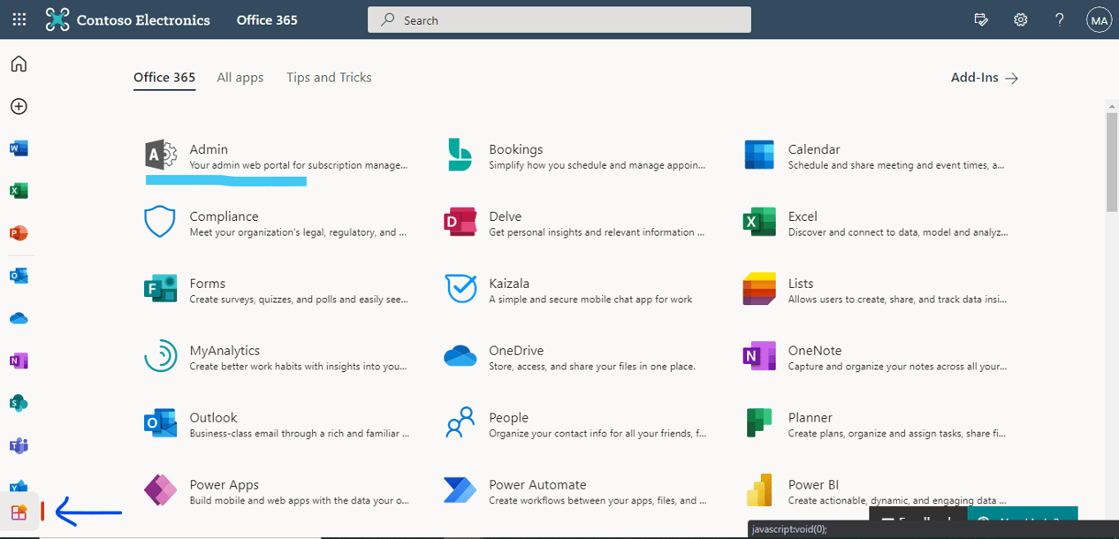This screenshot has height=539, width=1119.
Task: Click the All apps sidebar icon
Action: point(19,512)
